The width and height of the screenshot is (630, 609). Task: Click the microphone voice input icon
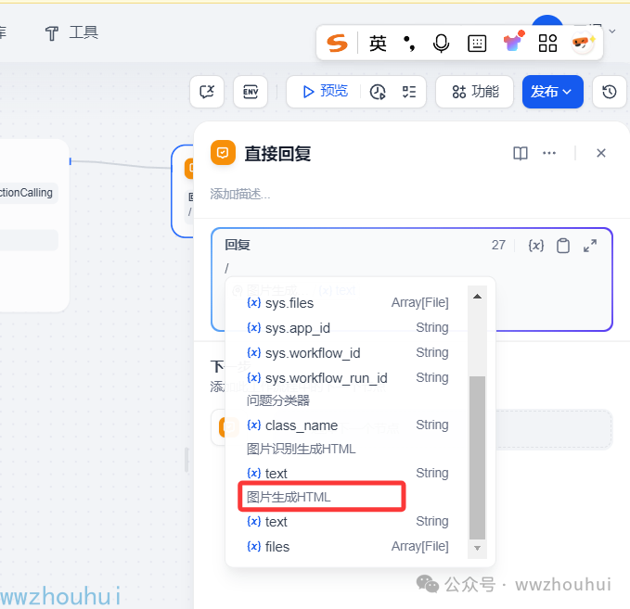(441, 44)
